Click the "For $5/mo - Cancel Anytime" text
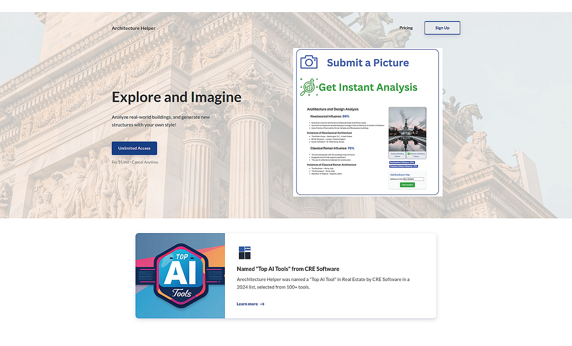Image resolution: width=572 pixels, height=346 pixels. 135,162
